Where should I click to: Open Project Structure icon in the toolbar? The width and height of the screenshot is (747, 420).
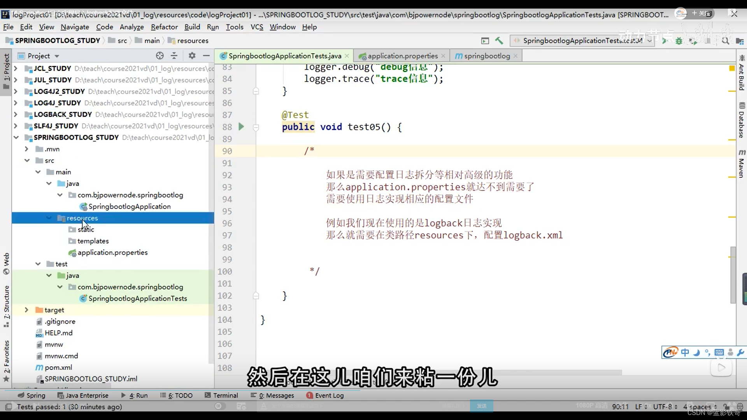pos(740,40)
